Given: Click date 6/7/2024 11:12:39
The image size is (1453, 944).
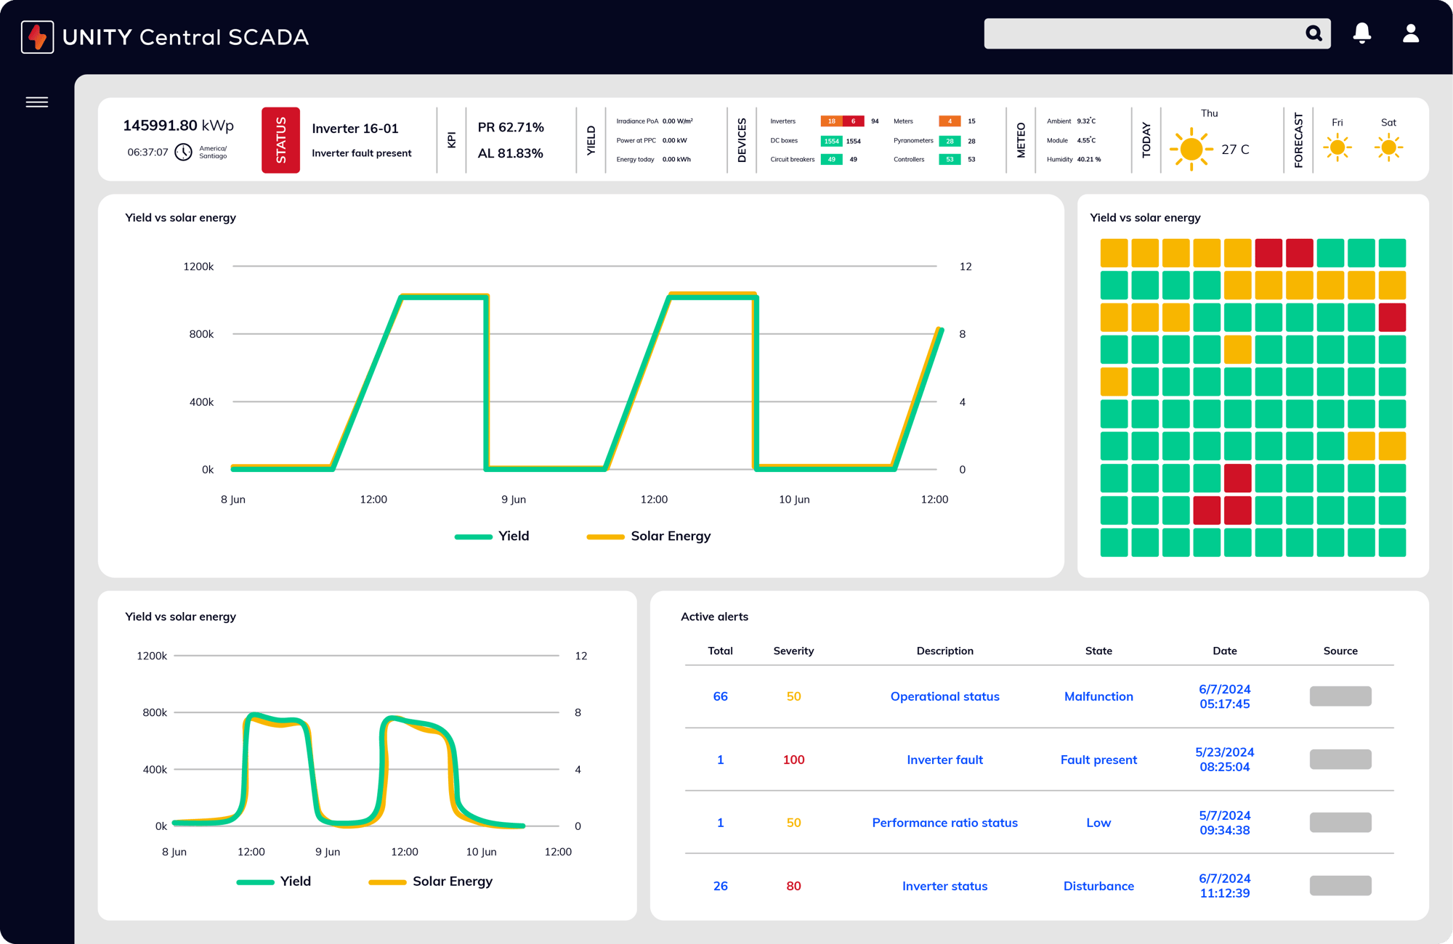Looking at the screenshot, I should (1225, 886).
